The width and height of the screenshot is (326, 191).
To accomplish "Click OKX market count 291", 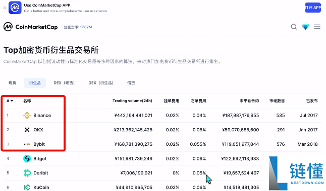I will (281, 130).
